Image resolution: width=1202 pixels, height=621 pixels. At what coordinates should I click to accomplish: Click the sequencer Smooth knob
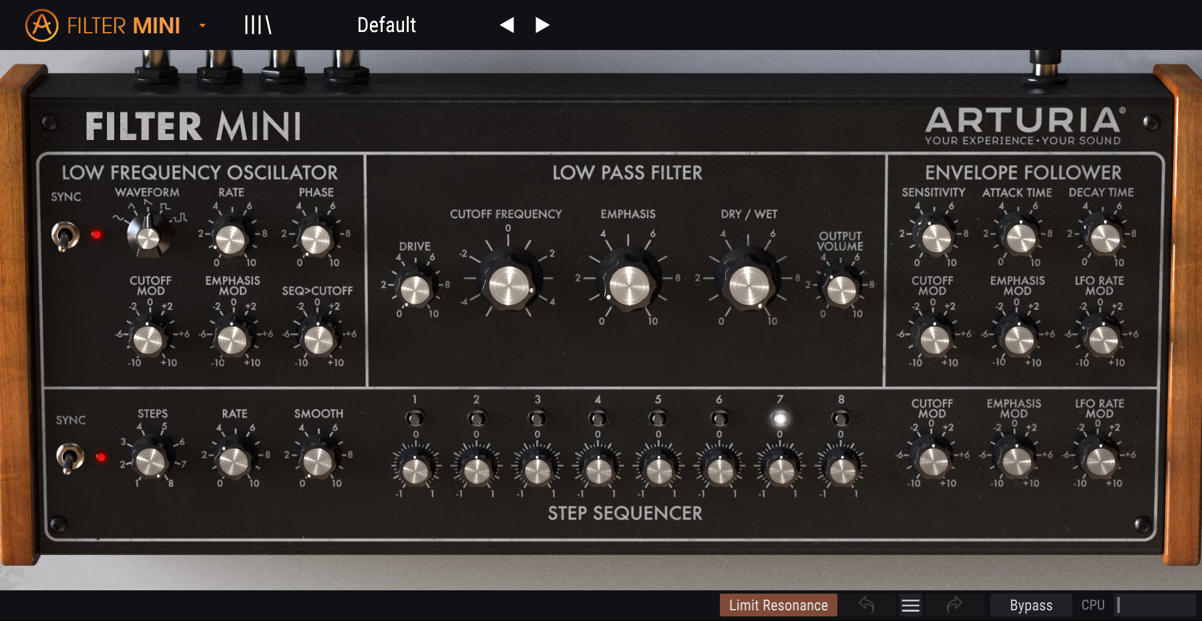coord(317,460)
